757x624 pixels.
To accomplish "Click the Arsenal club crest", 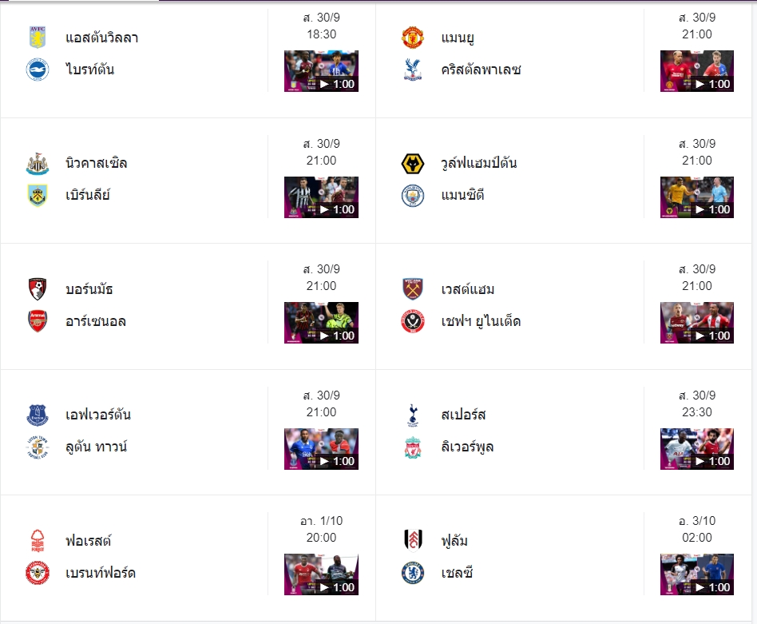I will (x=38, y=321).
